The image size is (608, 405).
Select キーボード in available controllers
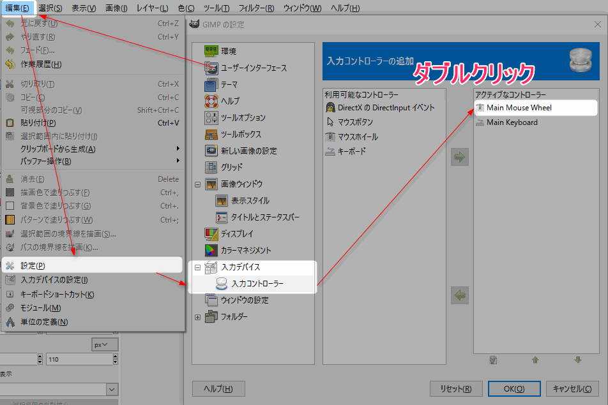pyautogui.click(x=384, y=151)
